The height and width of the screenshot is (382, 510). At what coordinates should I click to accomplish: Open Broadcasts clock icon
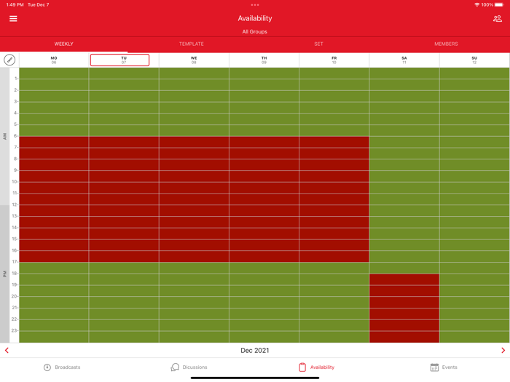(x=47, y=367)
